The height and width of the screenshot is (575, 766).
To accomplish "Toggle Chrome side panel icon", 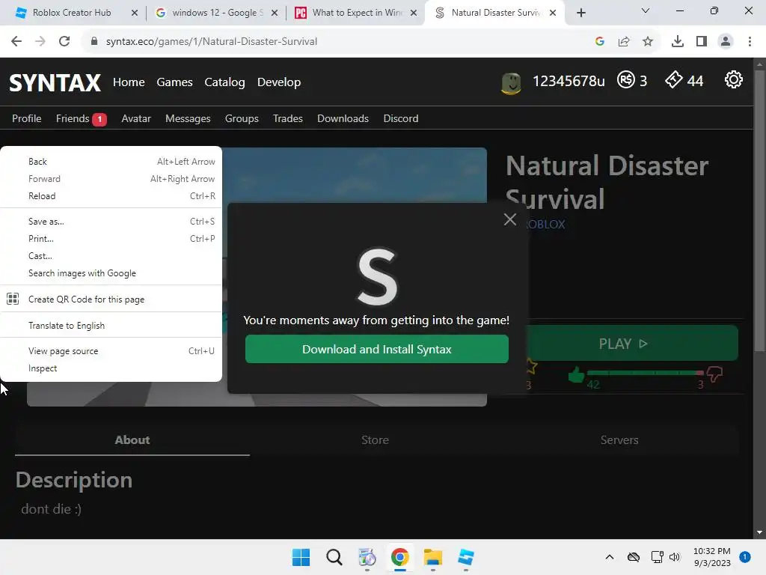I will (x=702, y=42).
